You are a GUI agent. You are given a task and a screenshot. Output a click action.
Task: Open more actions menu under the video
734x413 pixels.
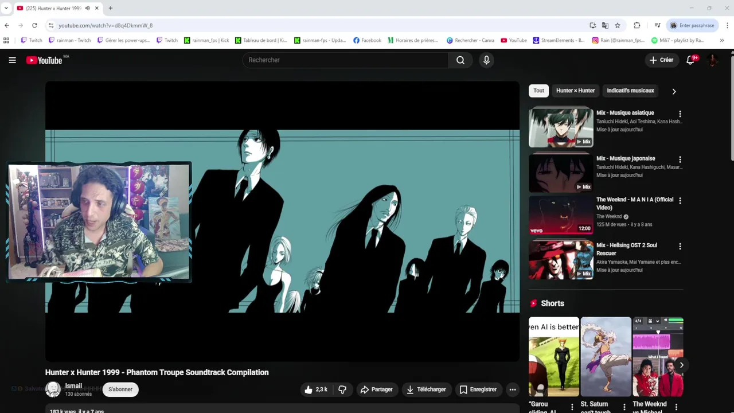(x=513, y=389)
